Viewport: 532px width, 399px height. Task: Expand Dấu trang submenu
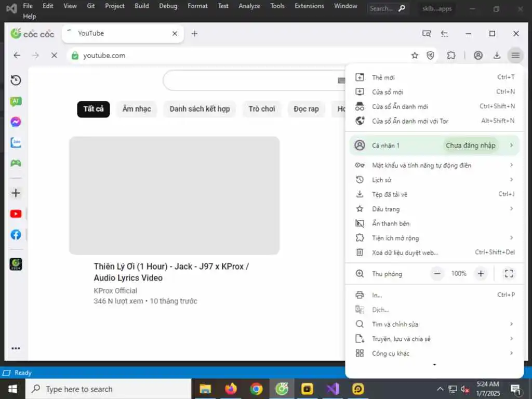pyautogui.click(x=434, y=209)
